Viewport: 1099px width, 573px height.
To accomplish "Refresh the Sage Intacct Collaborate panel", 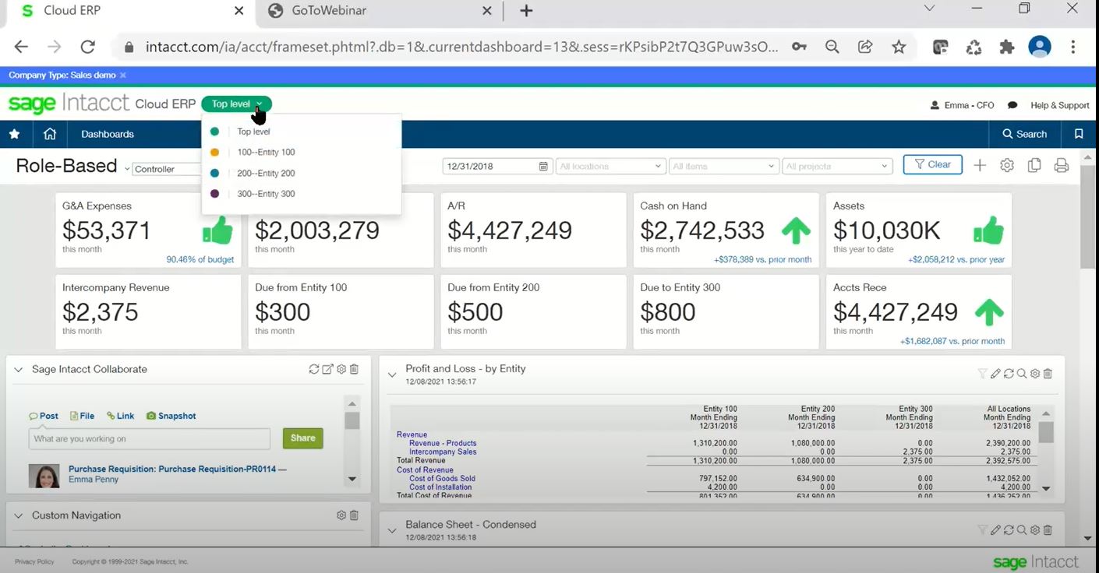I will 314,369.
